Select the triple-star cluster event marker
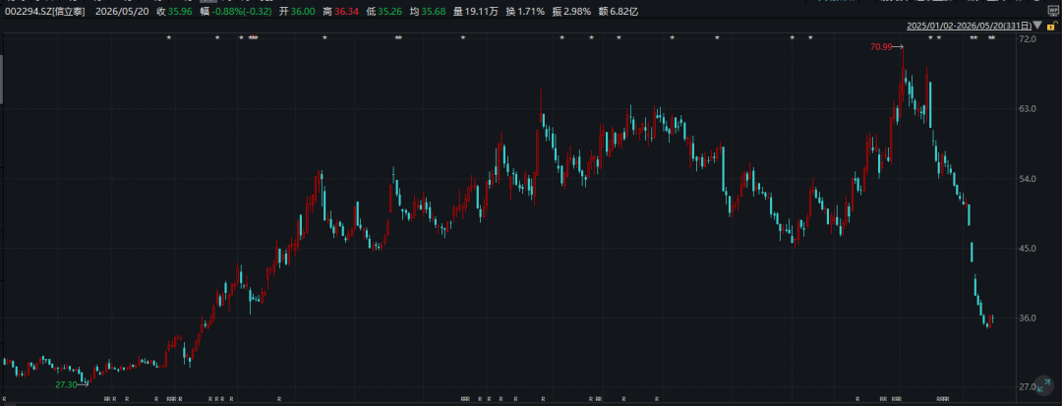1062x406 pixels. click(254, 38)
